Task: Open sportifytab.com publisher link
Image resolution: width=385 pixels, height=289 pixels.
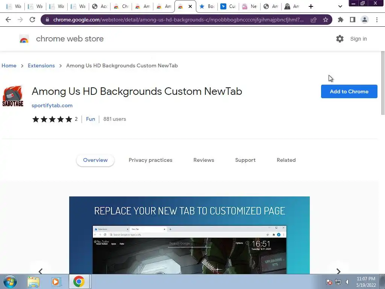Action: pos(52,105)
